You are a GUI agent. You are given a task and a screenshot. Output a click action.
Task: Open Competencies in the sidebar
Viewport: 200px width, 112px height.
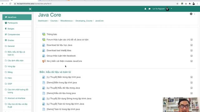pos(17,35)
